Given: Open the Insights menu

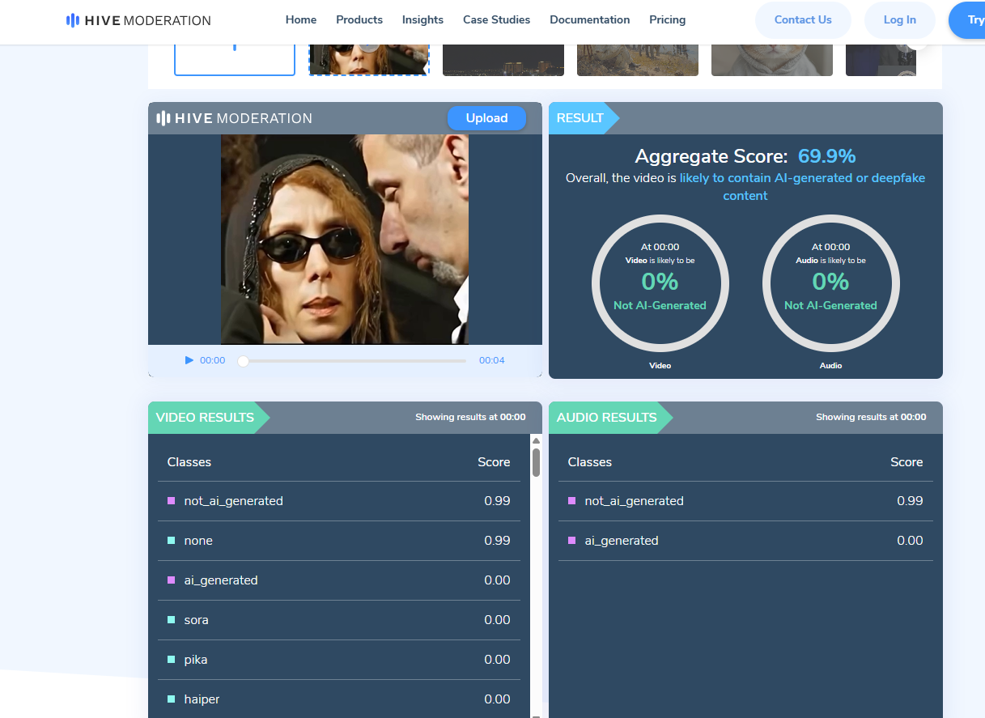Looking at the screenshot, I should pos(422,20).
